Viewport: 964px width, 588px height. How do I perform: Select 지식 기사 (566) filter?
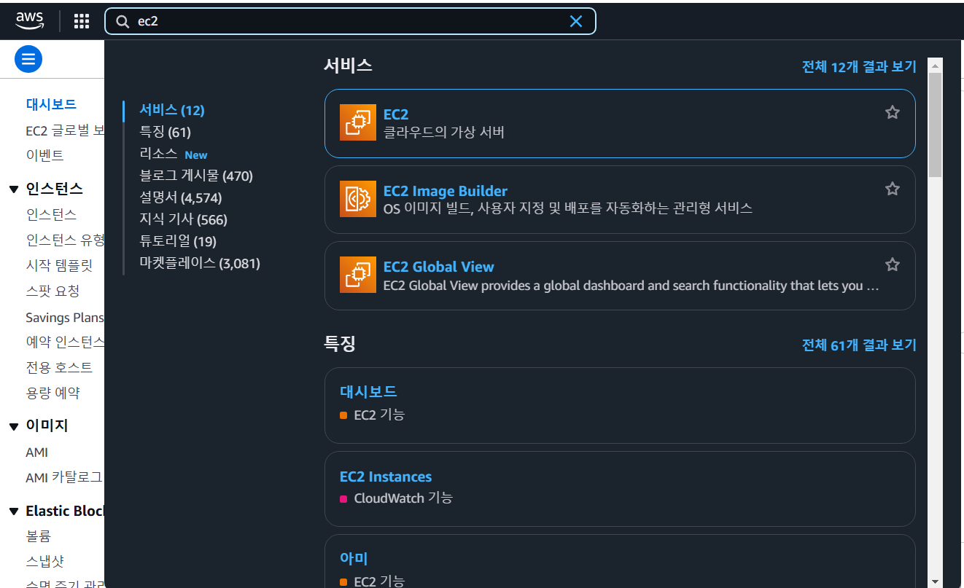[183, 219]
